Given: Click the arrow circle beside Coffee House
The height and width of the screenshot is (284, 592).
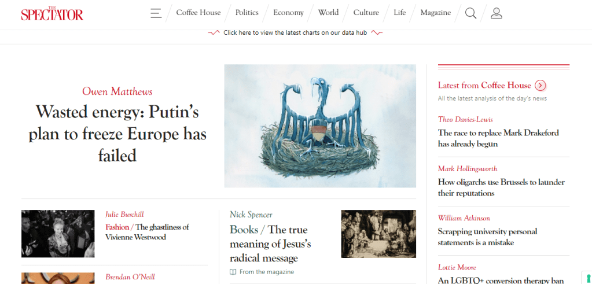Looking at the screenshot, I should (540, 86).
